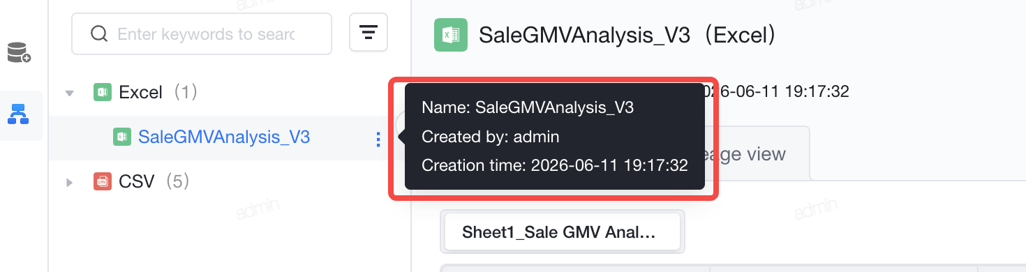Click the Excel (1) group label
1026x272 pixels.
click(x=158, y=92)
